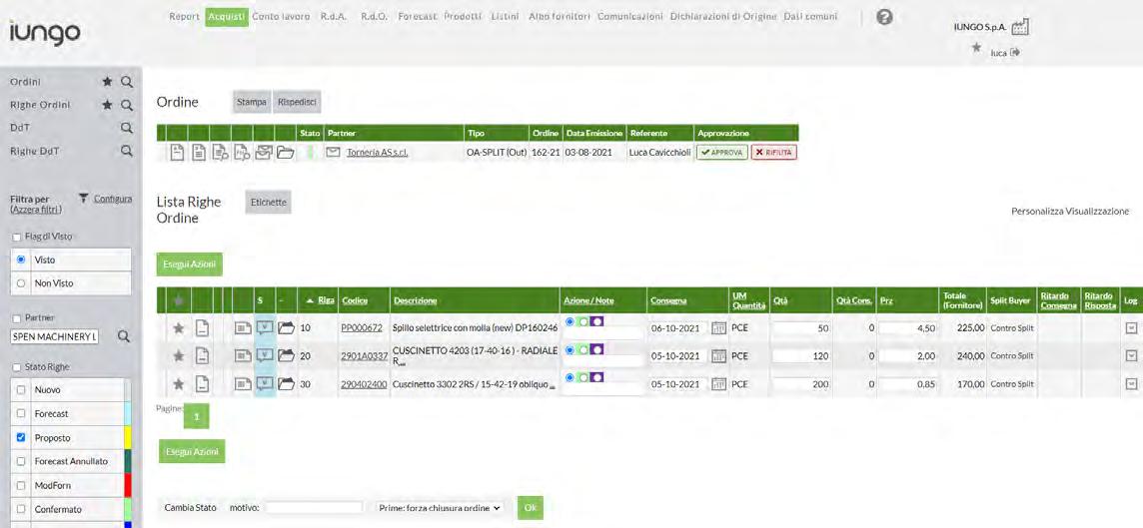Click the Rispedisci button

[297, 103]
